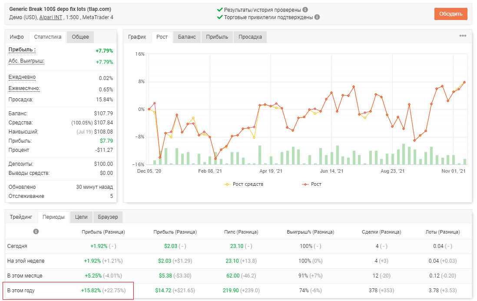Open the Трейдинг tab

(21, 217)
